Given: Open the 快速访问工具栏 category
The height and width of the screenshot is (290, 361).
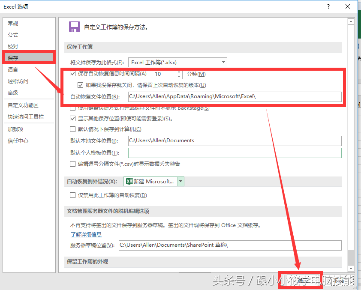Looking at the screenshot, I should [26, 117].
